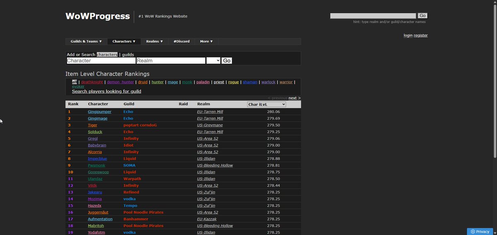
Task: Filter rankings by paladin class
Action: [x=203, y=82]
